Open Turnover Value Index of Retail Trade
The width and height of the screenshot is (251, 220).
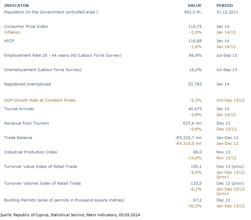click(40, 166)
